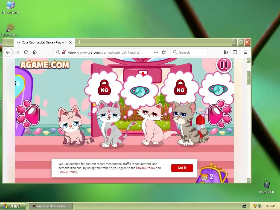The height and width of the screenshot is (210, 280).
Task: Select the DataWagon desktop shortcut
Action: [x=10, y=30]
